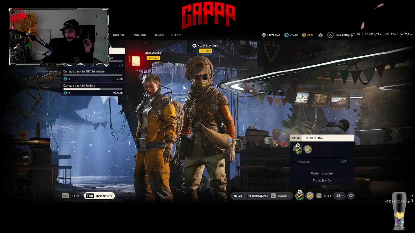415x233 pixels.
Task: Click the blue token icon beside 2.938
Action: (286, 35)
